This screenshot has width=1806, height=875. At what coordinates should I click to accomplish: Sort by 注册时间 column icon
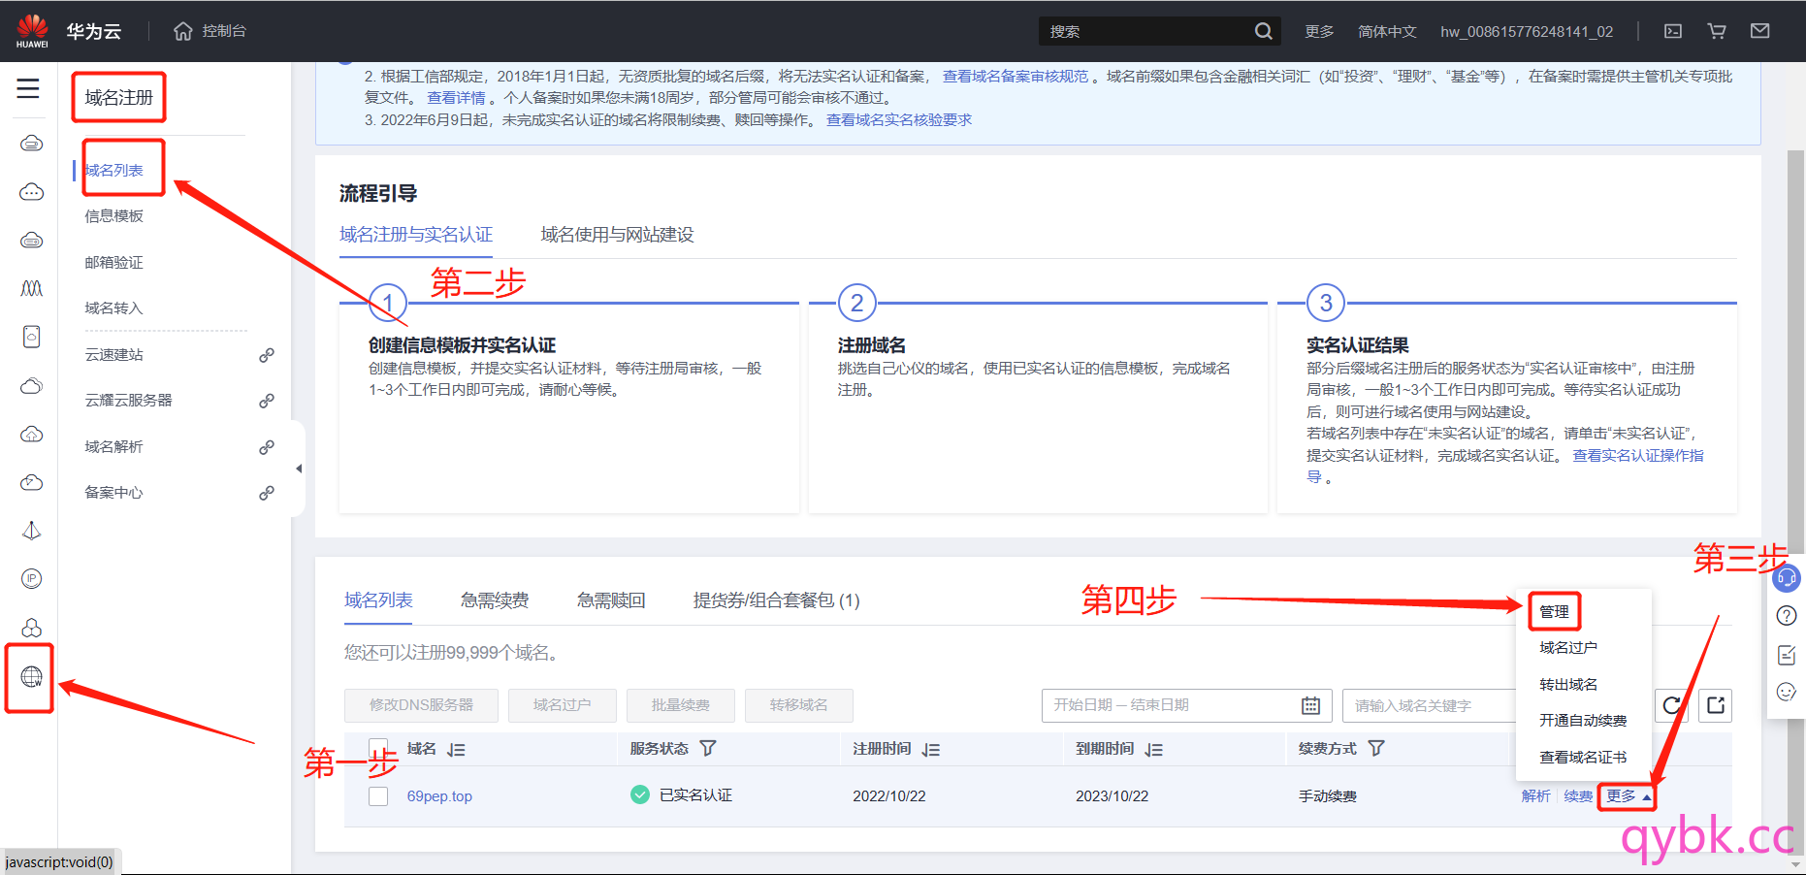click(x=931, y=750)
